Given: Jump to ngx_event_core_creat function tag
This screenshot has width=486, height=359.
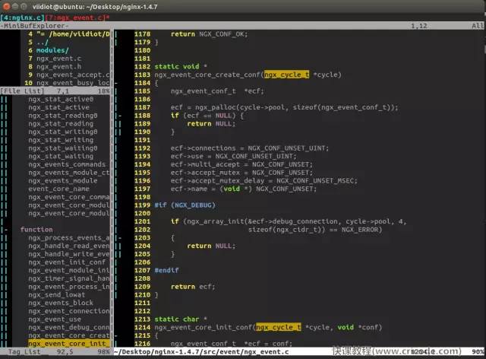Looking at the screenshot, I should (x=69, y=335).
